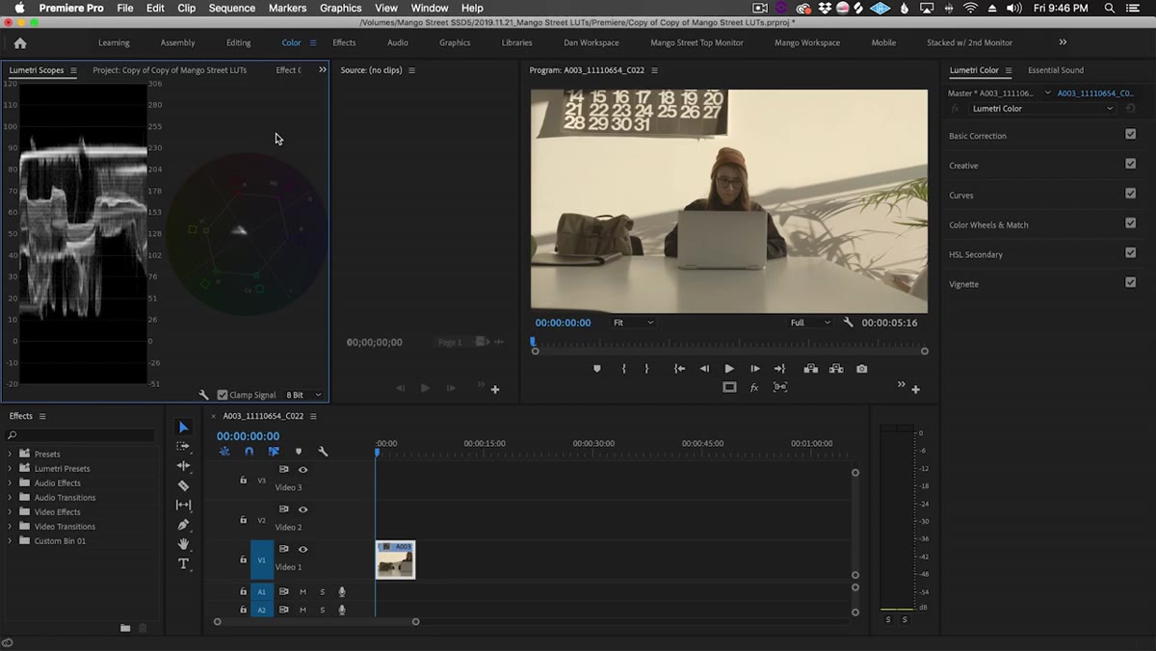Screen dimensions: 1156x651
Task: Open the Color Wheels & Match section
Action: click(x=988, y=225)
